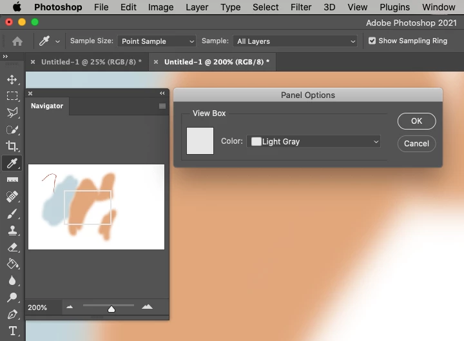Open the Edit menu
Image resolution: width=464 pixels, height=341 pixels.
coord(128,7)
